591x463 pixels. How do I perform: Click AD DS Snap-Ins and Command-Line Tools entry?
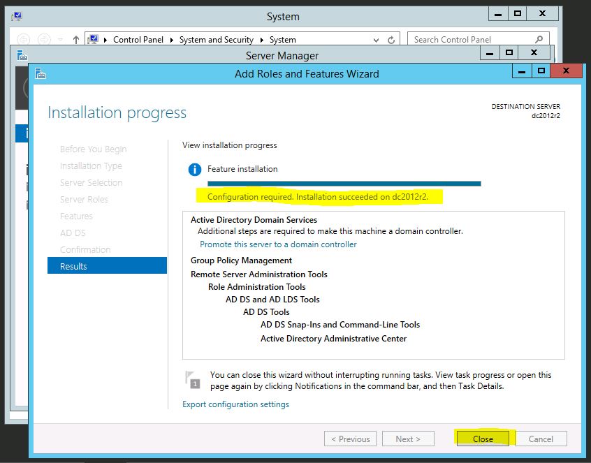click(x=340, y=324)
